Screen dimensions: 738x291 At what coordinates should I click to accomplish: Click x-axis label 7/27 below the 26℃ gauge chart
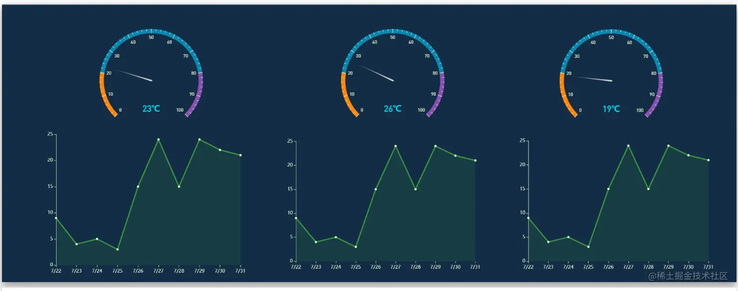[x=396, y=267]
